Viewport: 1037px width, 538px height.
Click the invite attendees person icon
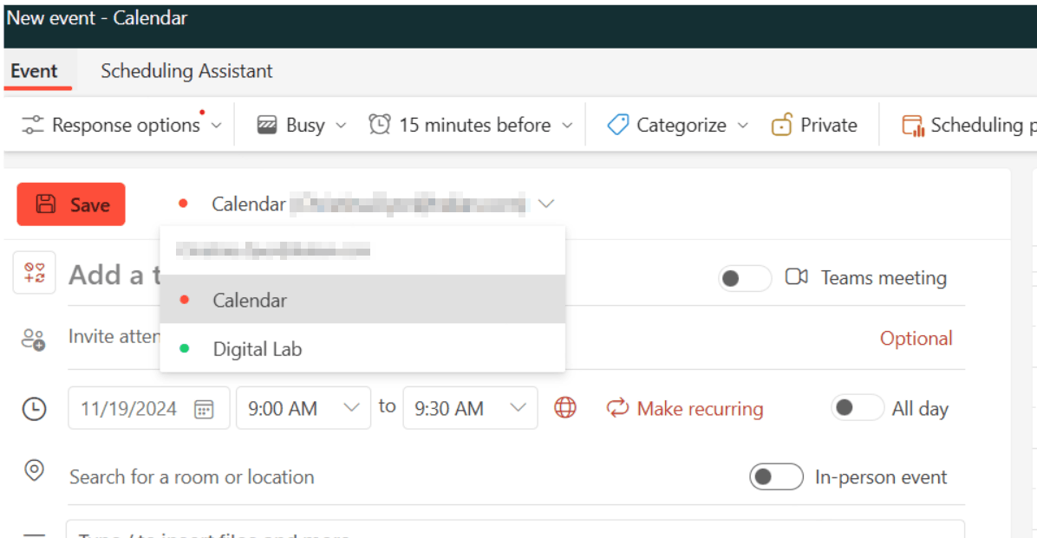(x=34, y=339)
